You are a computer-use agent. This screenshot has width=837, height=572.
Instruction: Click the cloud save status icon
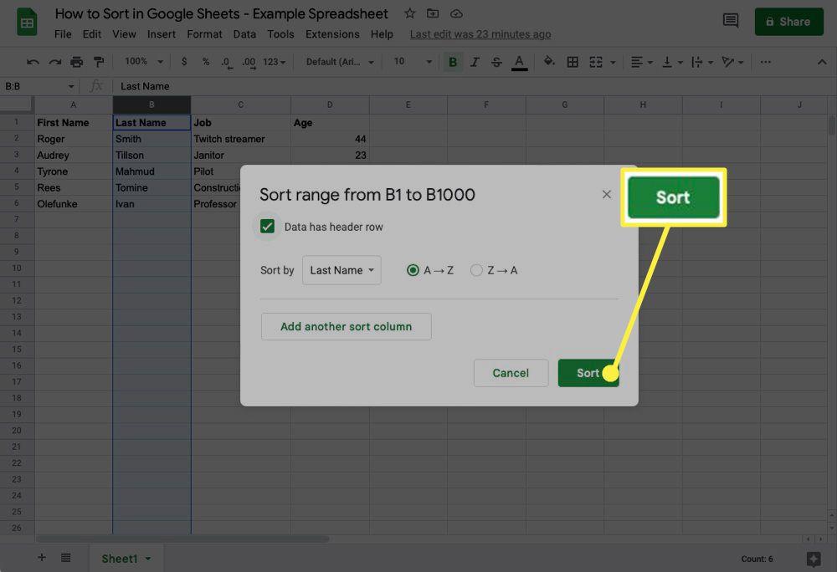456,13
